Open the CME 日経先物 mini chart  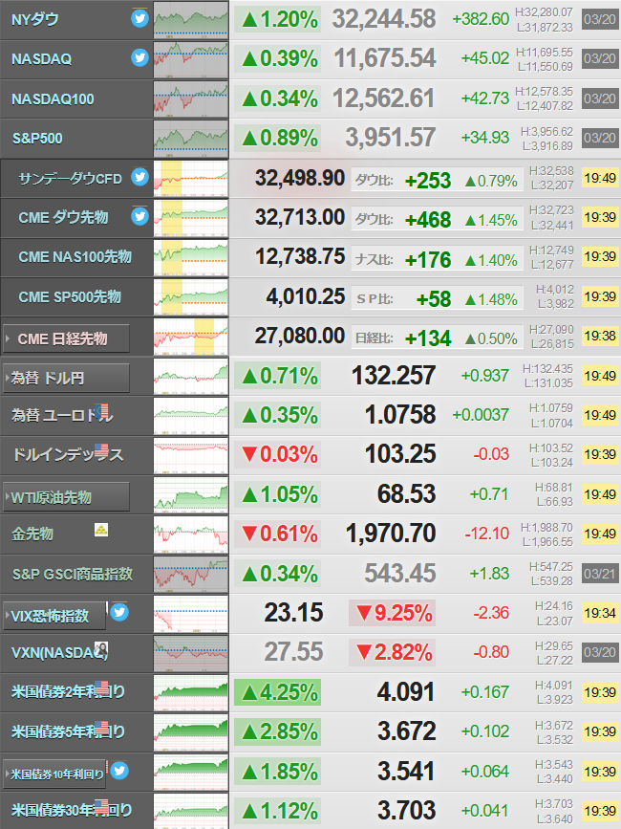tap(191, 337)
